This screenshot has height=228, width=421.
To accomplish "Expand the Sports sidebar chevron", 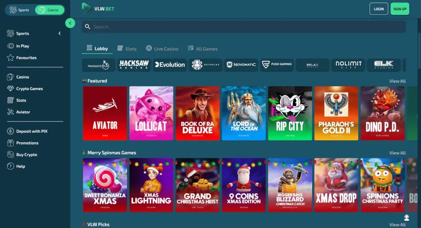I will click(60, 33).
